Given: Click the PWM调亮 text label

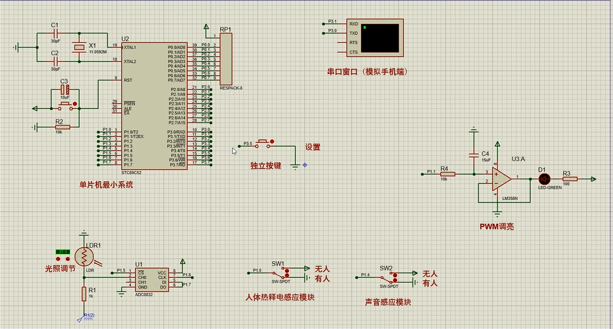Looking at the screenshot, I should [497, 227].
